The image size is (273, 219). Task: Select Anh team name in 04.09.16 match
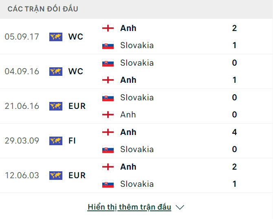tap(128, 80)
